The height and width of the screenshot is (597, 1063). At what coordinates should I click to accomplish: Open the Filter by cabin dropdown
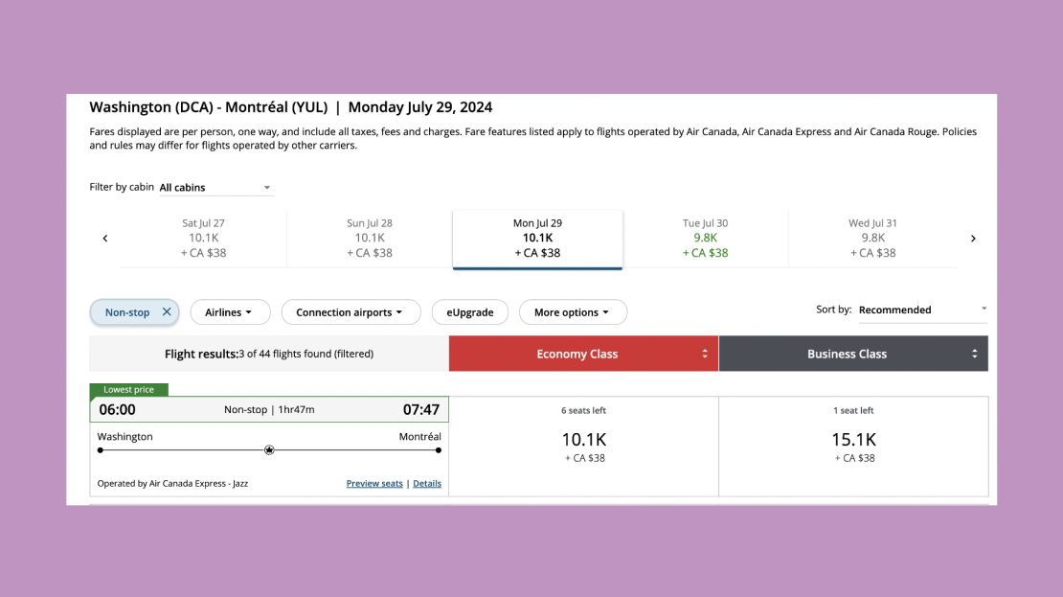215,188
